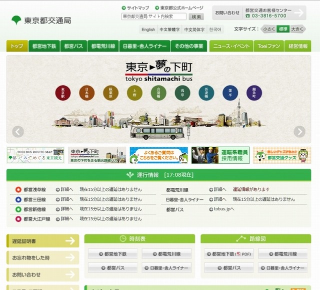The height and width of the screenshot is (290, 320).
Task: Set text size to 小さく
Action: click(268, 29)
